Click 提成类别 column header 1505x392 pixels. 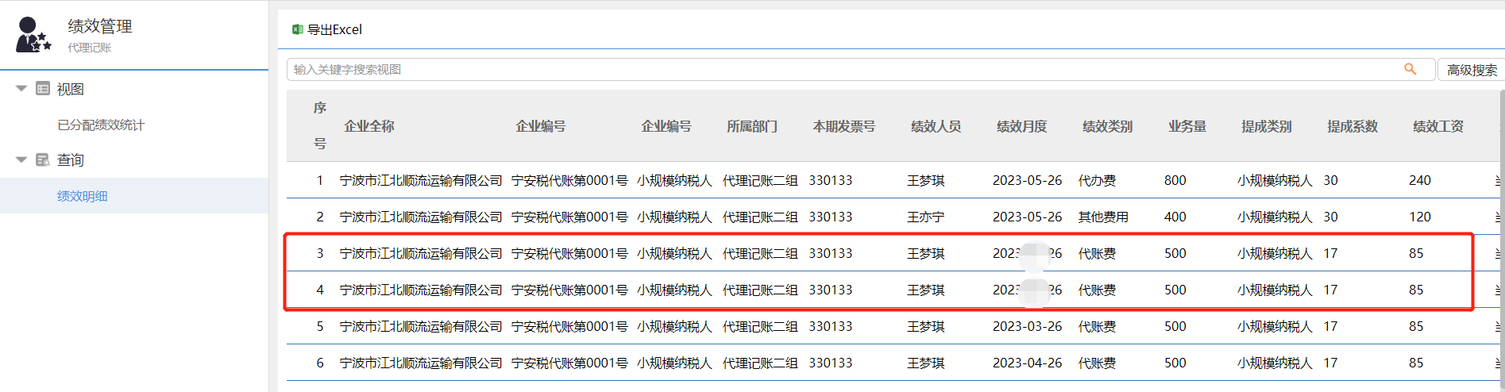[1267, 126]
